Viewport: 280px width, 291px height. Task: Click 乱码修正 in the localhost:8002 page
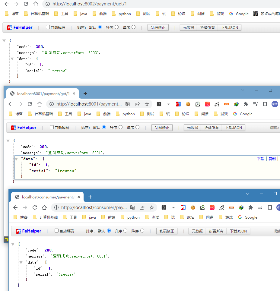click(158, 27)
